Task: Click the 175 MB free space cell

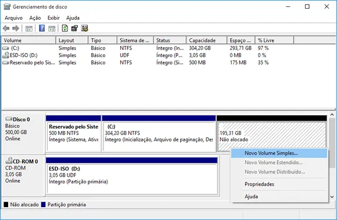Action: point(238,63)
